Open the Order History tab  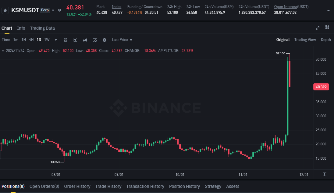[77, 186]
